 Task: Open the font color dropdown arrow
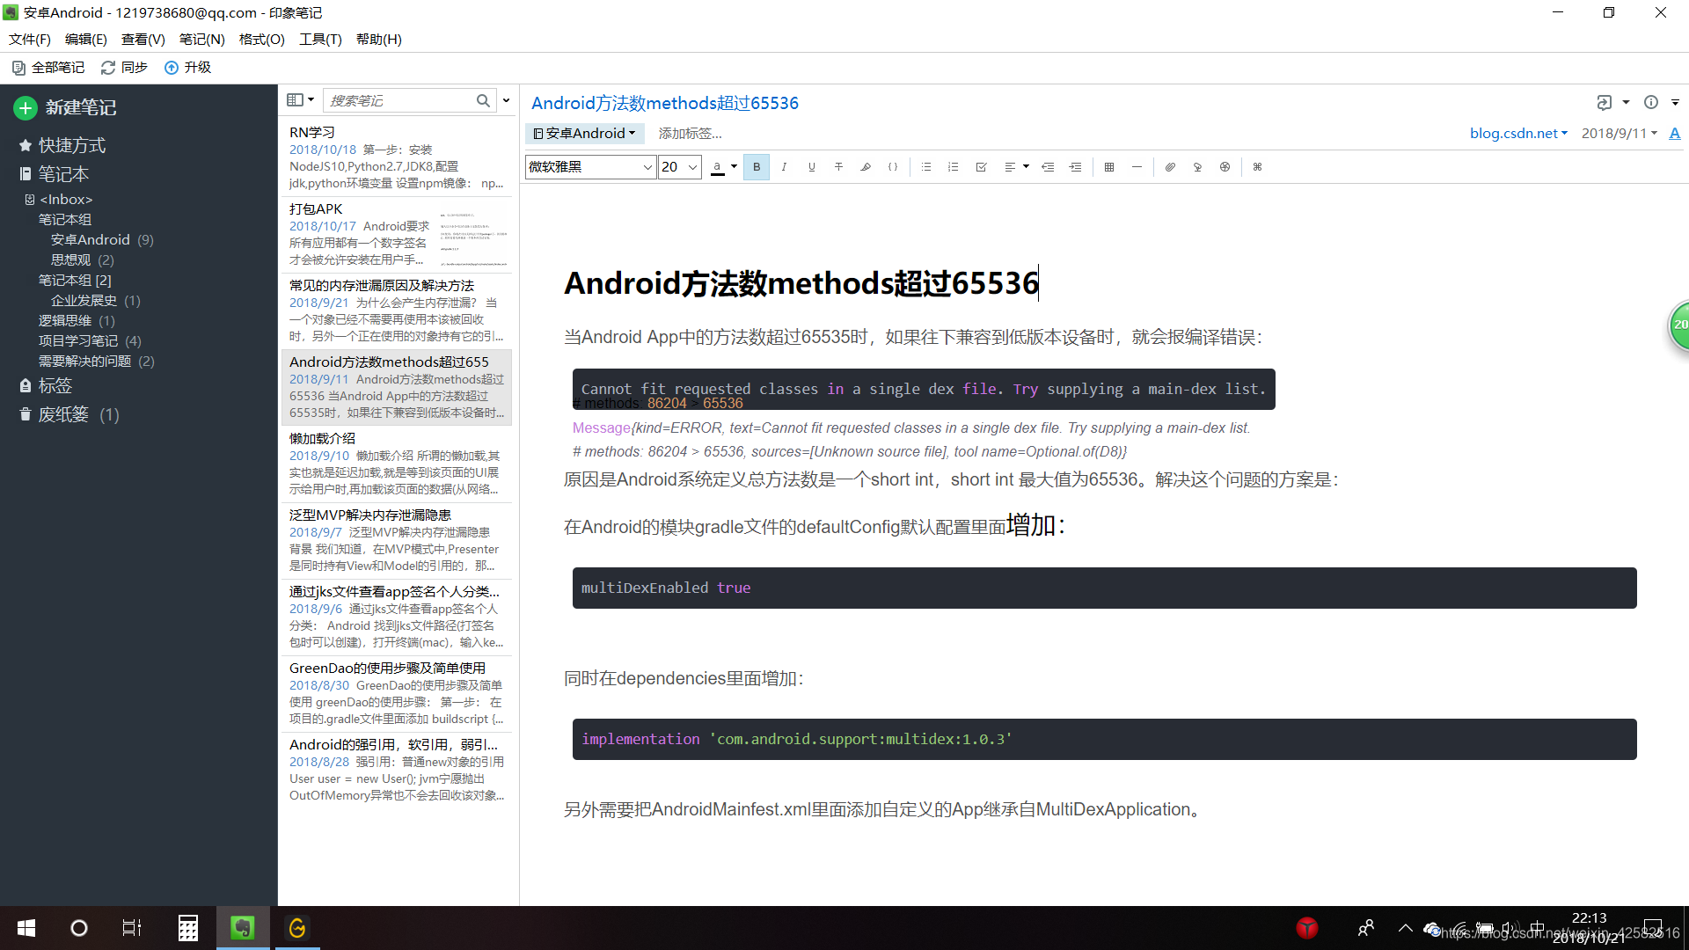(x=734, y=167)
